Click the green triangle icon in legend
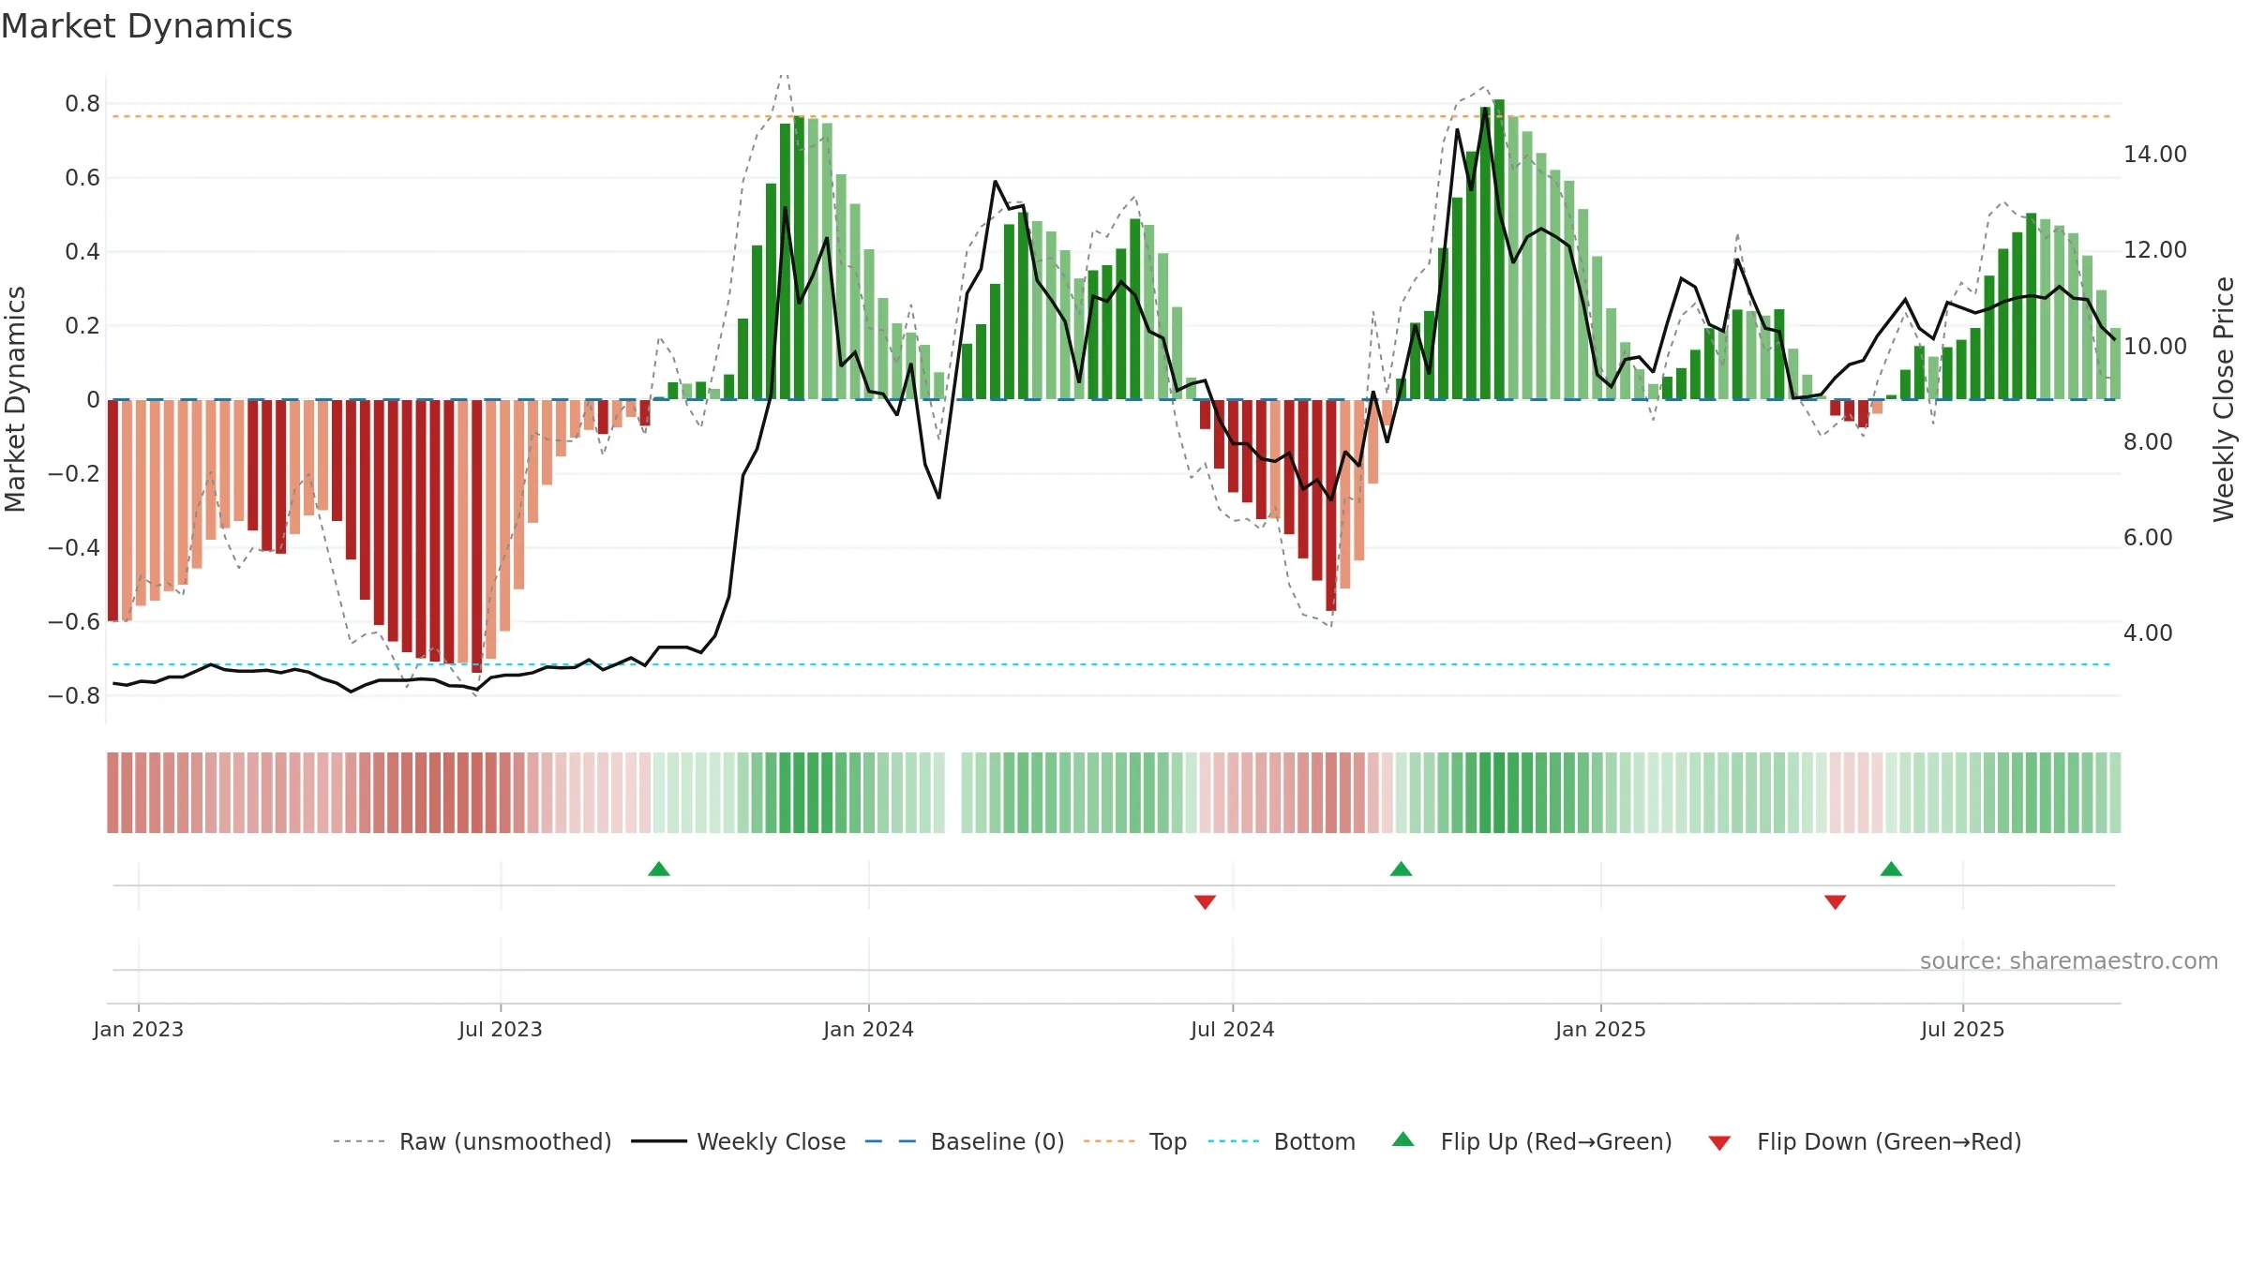This screenshot has height=1265, width=2250. 1403,1139
